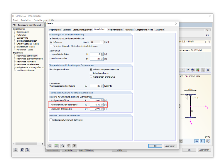
Task: Click the Konfigurationsfaktor 1.000 input field
Action: 95,100
